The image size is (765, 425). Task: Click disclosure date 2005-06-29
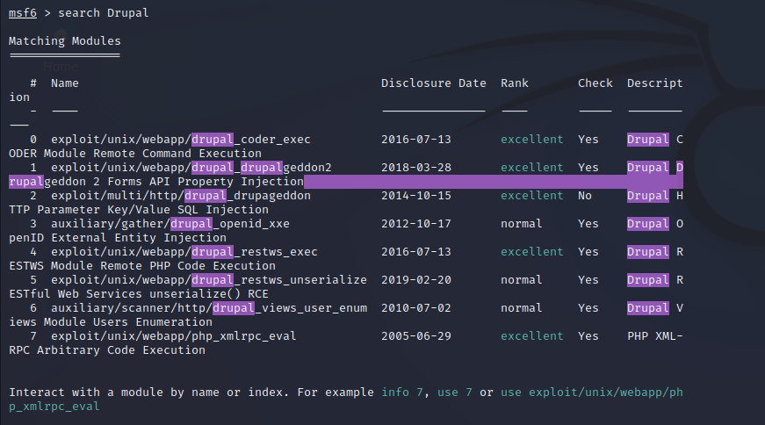[x=416, y=336]
